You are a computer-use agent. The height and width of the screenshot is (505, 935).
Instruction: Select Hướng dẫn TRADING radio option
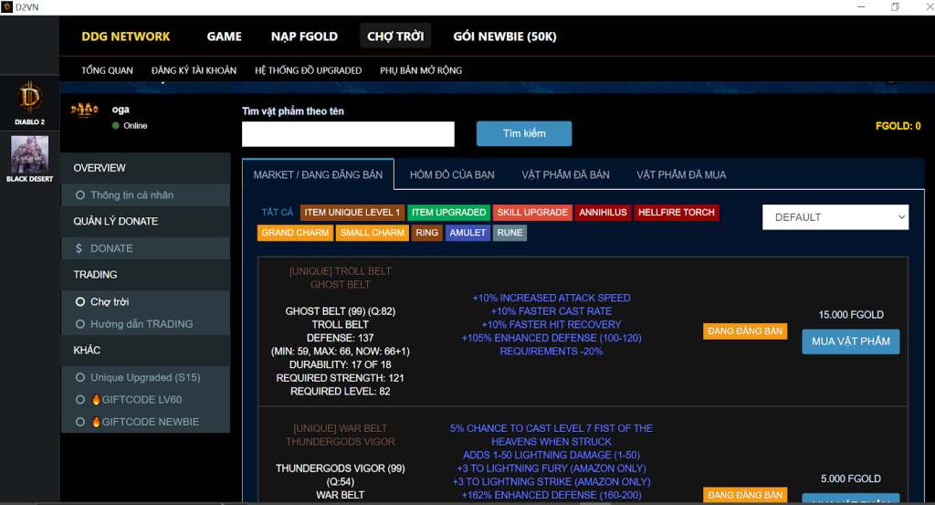coord(80,324)
